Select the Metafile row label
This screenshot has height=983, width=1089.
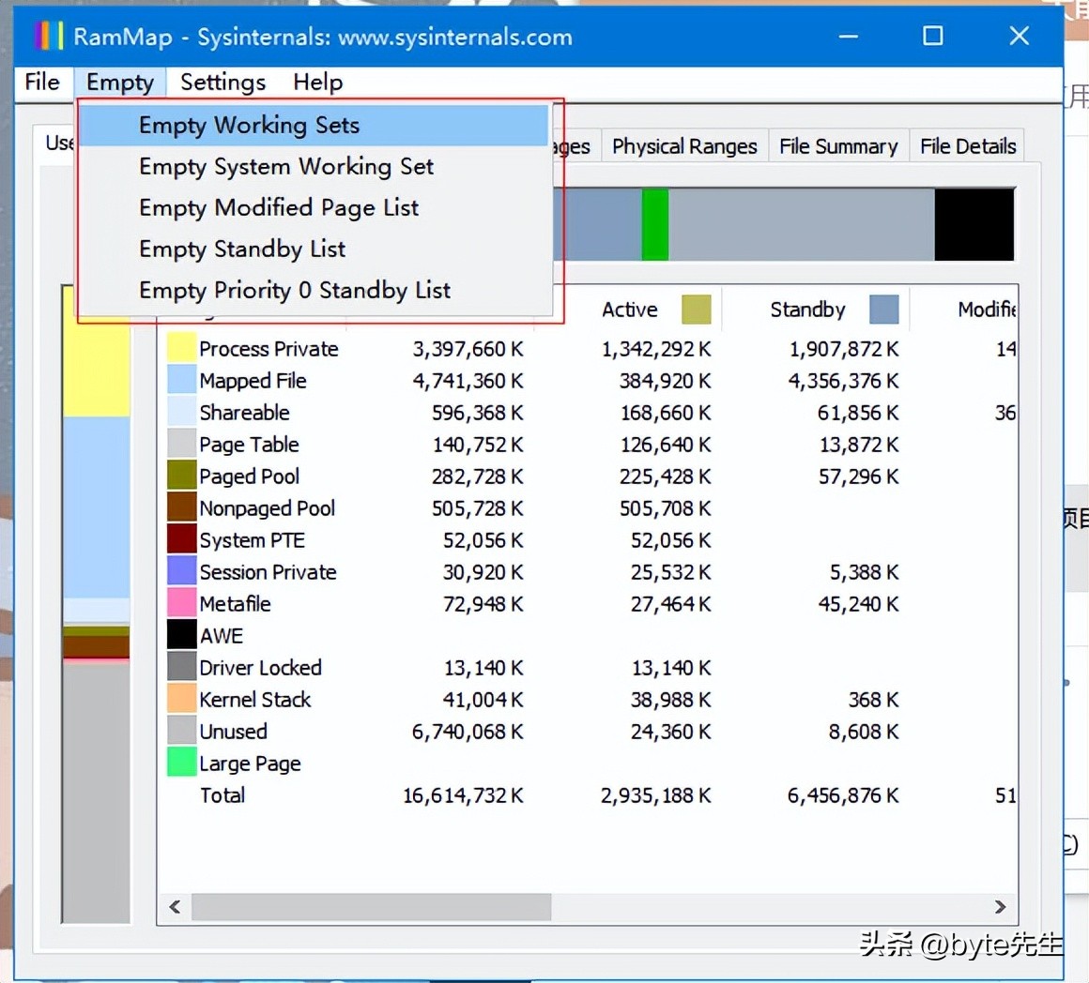click(235, 603)
